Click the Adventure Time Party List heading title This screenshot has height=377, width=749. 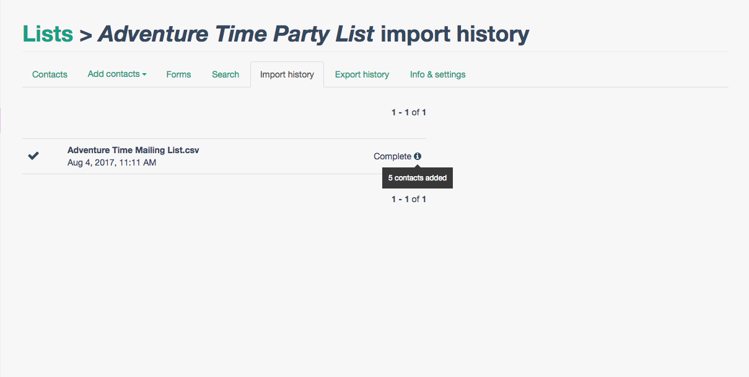(236, 33)
